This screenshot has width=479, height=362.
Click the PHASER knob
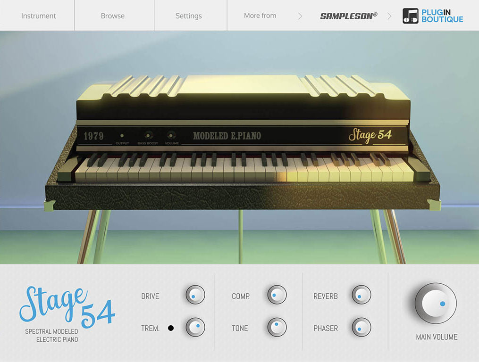point(361,328)
